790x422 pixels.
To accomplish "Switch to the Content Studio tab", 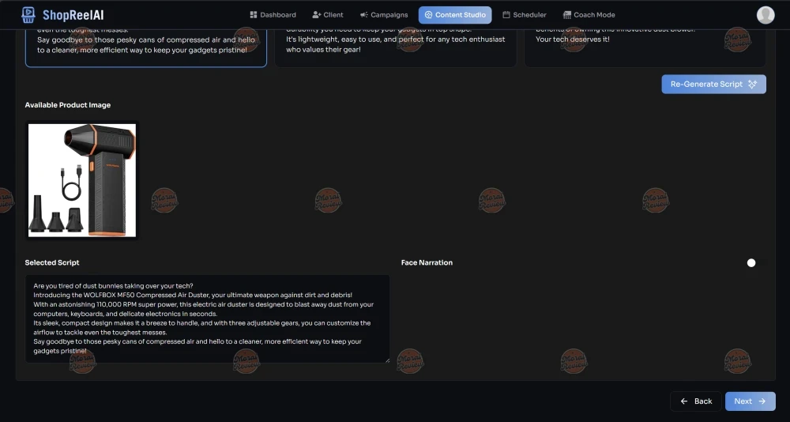I will 455,15.
